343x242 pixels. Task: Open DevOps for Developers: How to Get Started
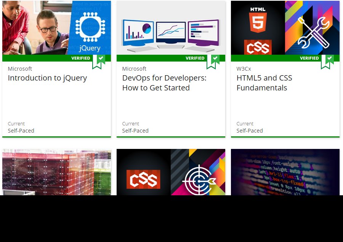(164, 83)
